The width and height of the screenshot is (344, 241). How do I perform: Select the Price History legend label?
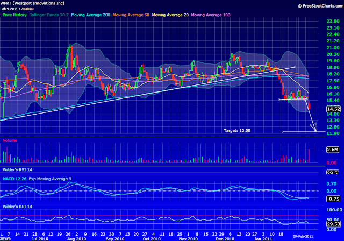[x=15, y=15]
